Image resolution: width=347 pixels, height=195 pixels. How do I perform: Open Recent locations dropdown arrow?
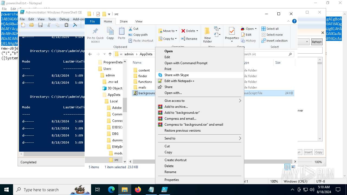[104, 54]
